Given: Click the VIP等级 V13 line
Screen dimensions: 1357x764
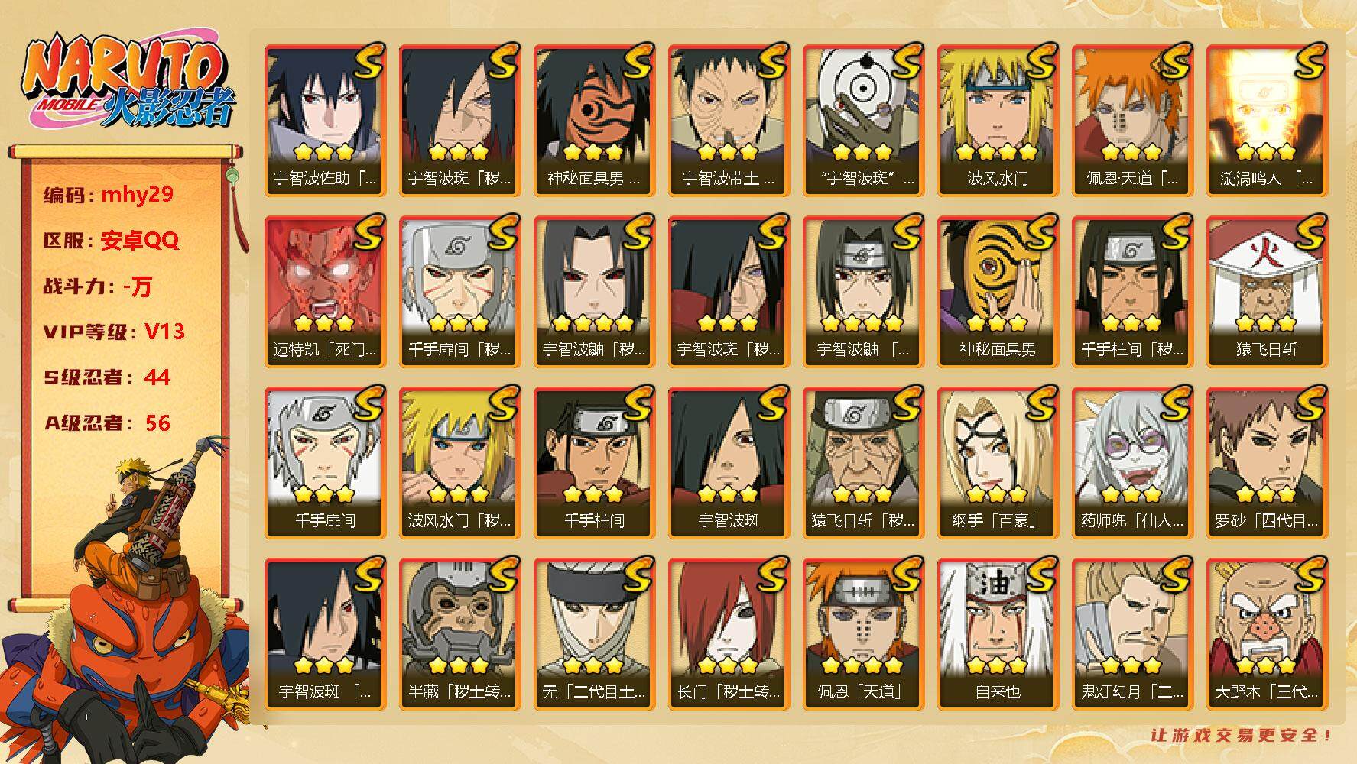Looking at the screenshot, I should pyautogui.click(x=114, y=332).
